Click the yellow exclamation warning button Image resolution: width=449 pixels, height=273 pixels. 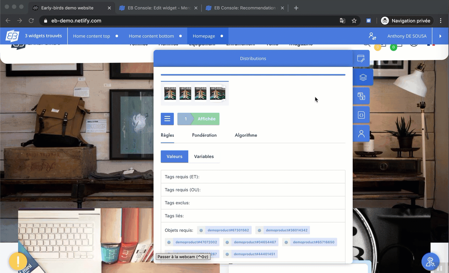18,261
